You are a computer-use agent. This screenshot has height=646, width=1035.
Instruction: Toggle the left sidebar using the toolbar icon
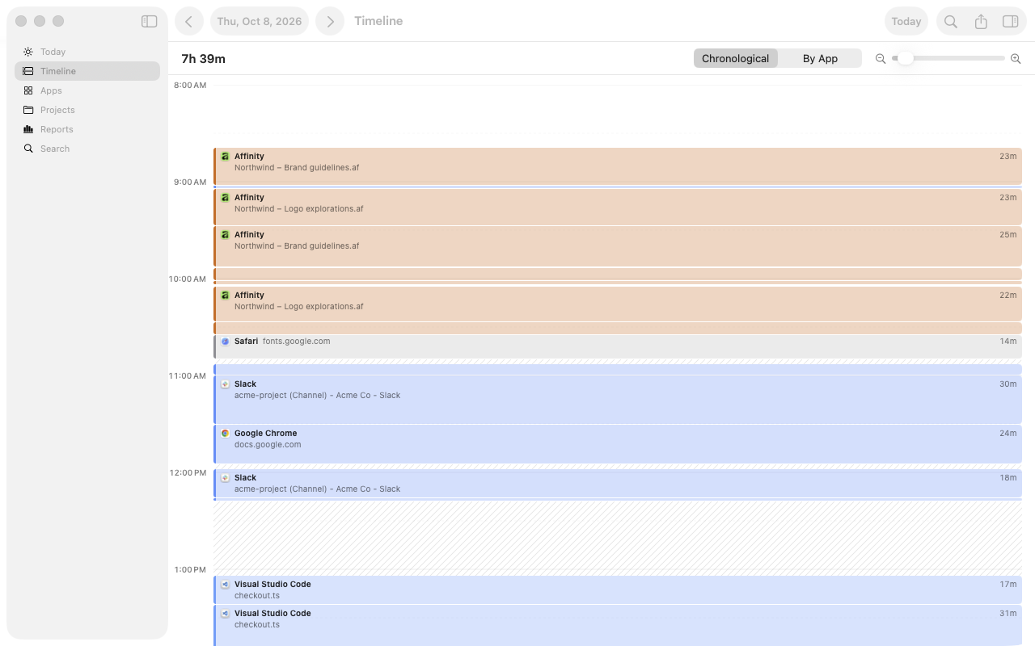(149, 22)
